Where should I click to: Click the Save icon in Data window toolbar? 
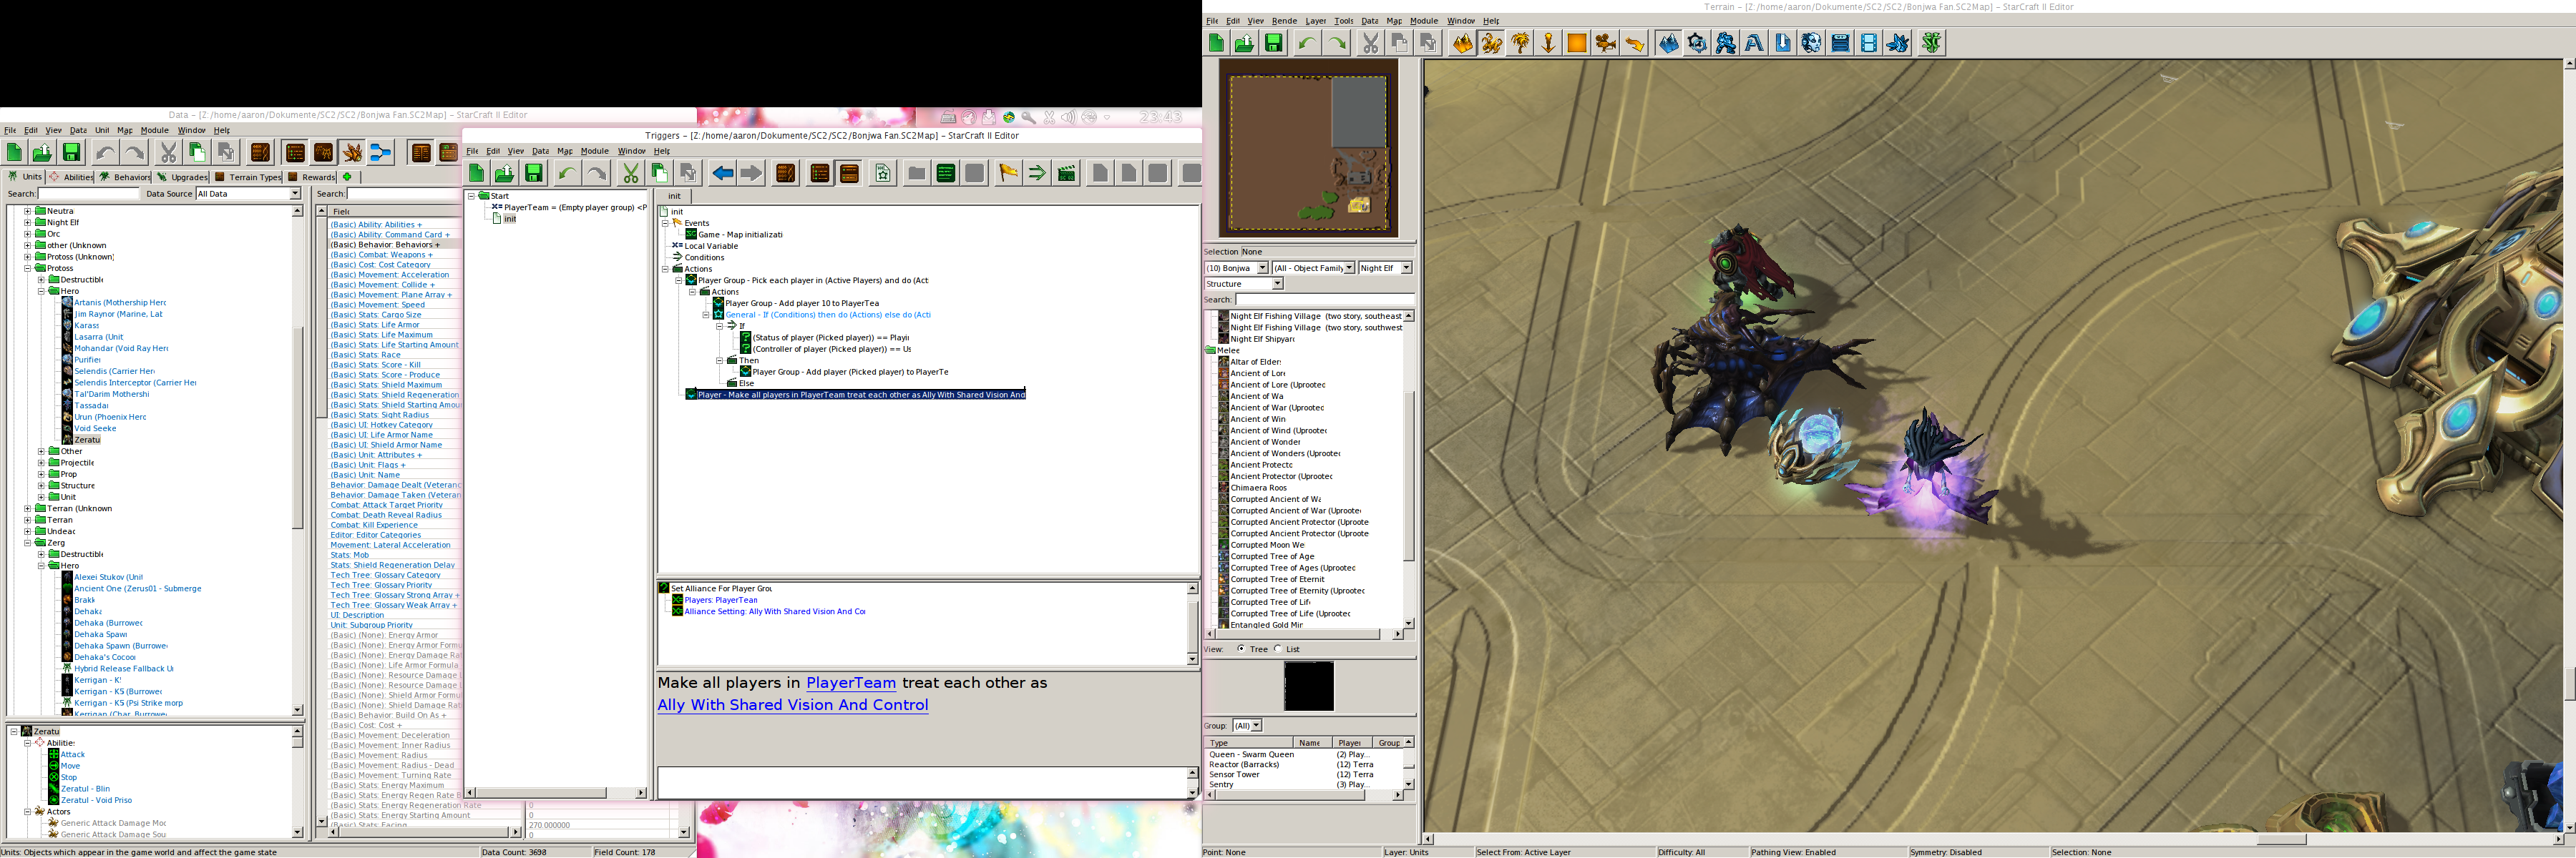point(71,153)
